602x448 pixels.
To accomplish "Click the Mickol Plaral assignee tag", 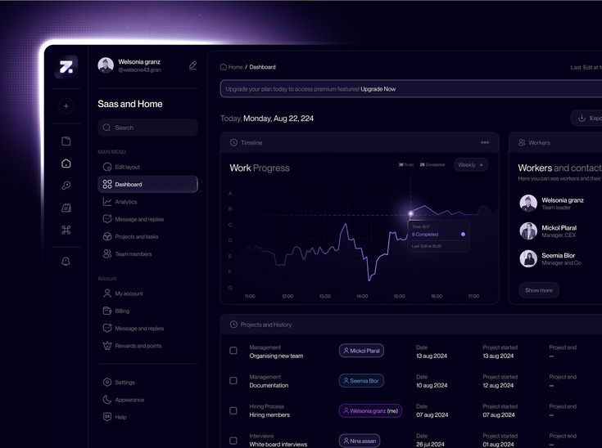I will pos(361,351).
